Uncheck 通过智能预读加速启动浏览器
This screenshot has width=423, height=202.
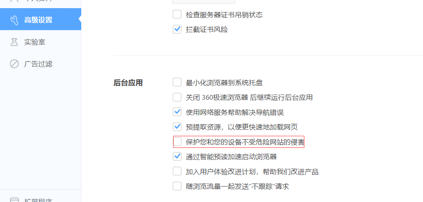(x=177, y=156)
